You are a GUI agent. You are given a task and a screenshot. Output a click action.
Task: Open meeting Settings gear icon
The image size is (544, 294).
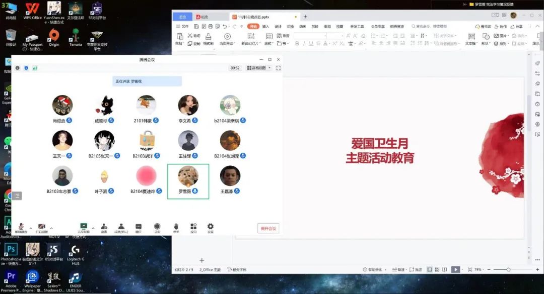211,227
